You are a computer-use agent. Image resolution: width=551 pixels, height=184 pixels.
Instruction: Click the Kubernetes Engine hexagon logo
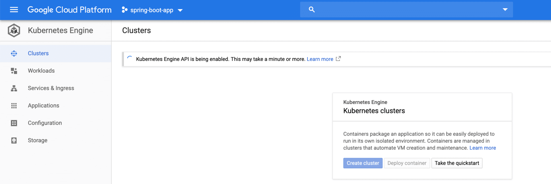click(x=14, y=30)
